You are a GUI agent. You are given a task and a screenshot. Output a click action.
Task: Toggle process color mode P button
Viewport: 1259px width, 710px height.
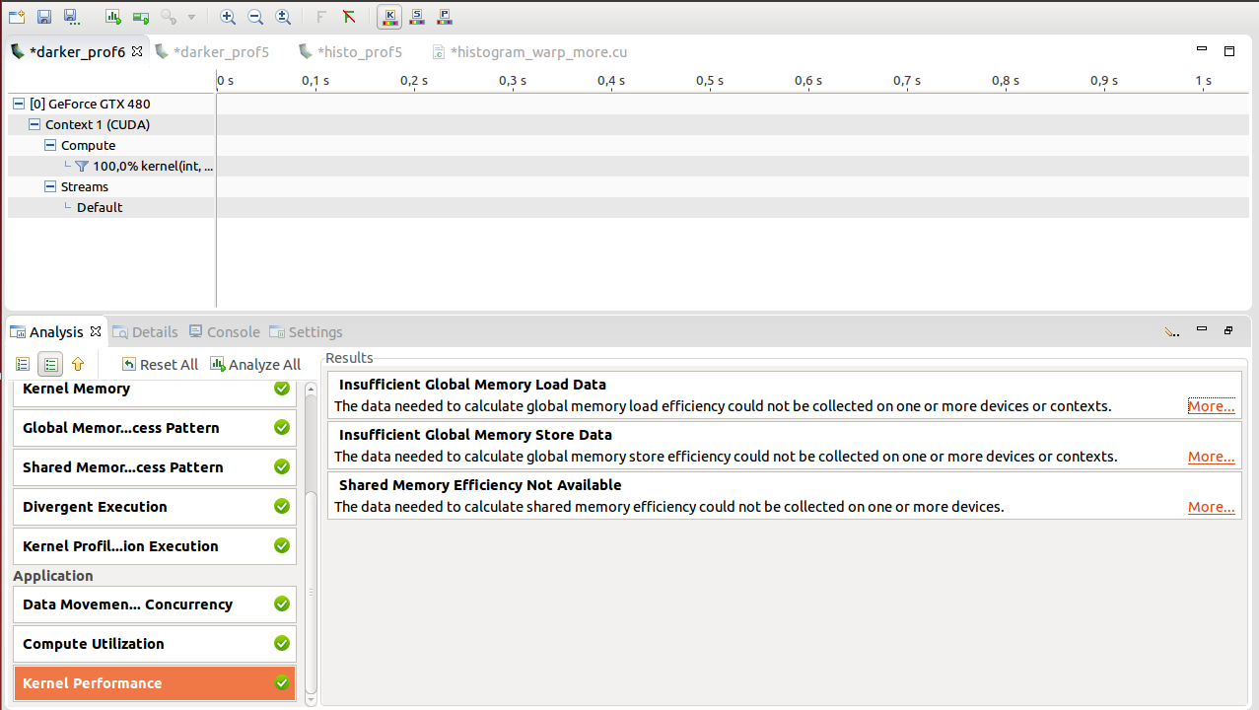pos(445,17)
